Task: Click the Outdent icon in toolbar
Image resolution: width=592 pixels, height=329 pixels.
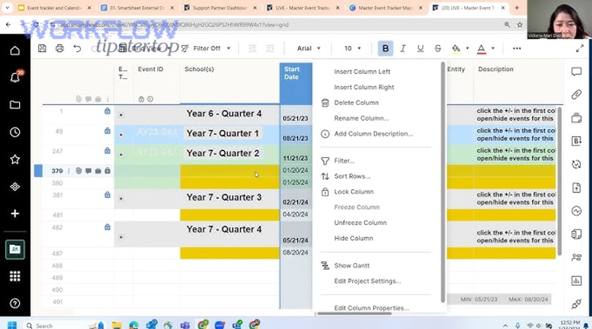Action: pos(252,48)
